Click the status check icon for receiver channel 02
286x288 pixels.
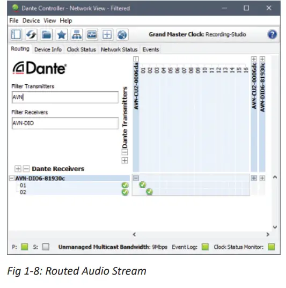(x=125, y=192)
